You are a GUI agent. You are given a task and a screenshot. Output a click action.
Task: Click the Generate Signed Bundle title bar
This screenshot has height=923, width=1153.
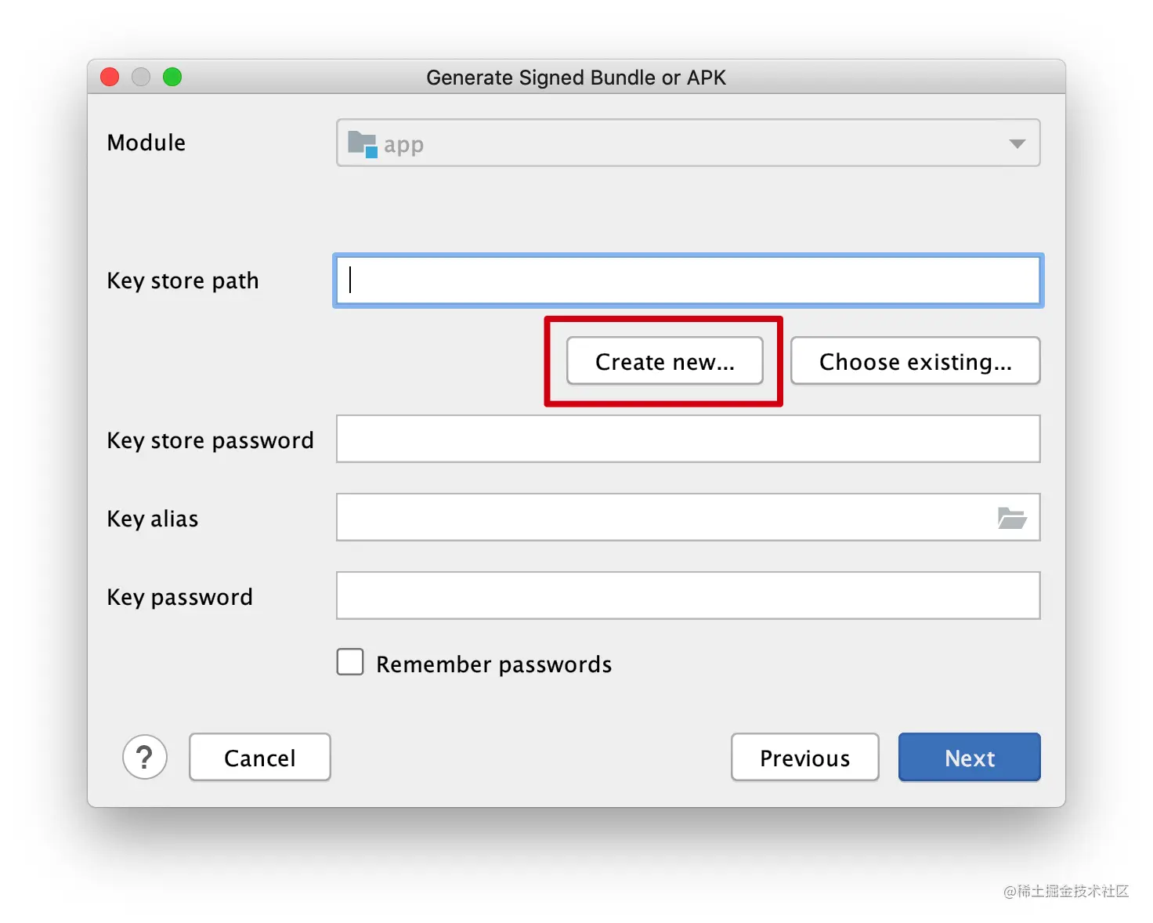tap(576, 78)
